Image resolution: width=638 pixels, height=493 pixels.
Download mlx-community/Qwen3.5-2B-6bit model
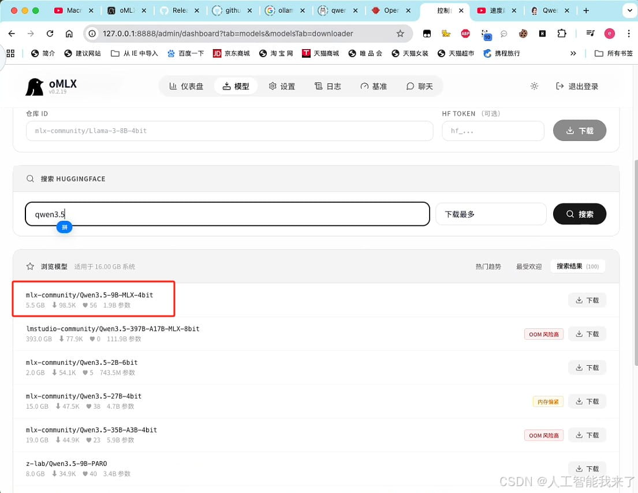pos(587,368)
